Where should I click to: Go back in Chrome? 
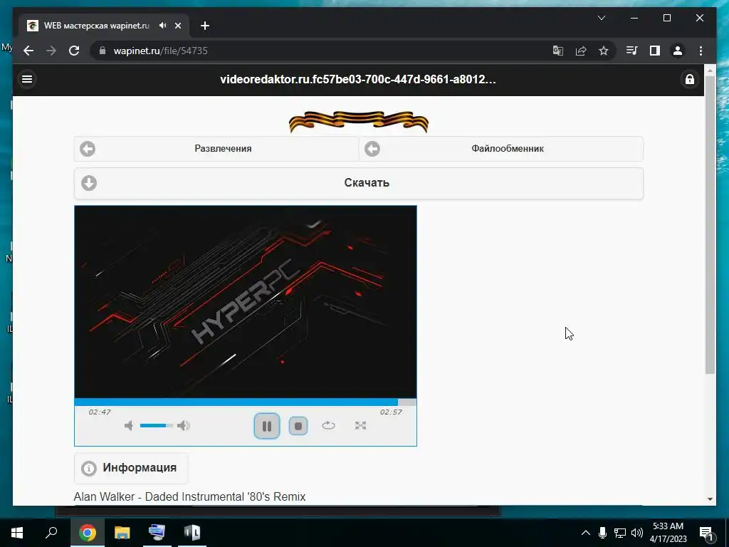[28, 51]
